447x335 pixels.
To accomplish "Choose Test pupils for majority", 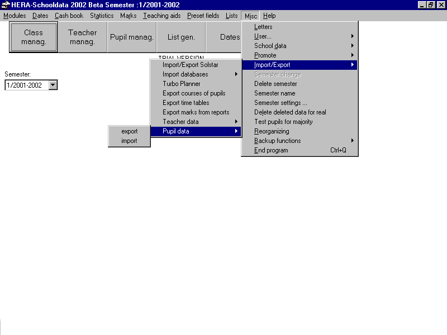I will tap(299, 122).
